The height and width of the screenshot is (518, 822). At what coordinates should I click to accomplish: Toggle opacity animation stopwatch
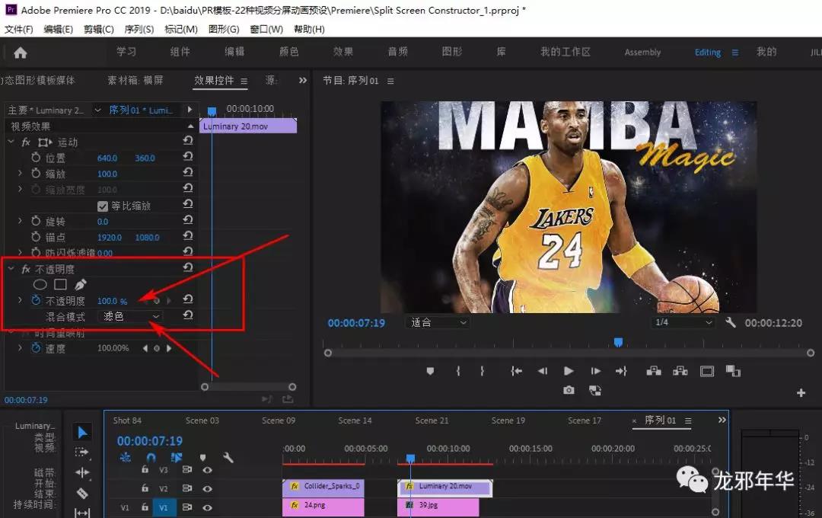(x=36, y=300)
